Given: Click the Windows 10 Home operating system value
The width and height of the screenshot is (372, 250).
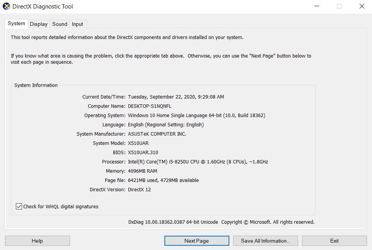Looking at the screenshot, I should pos(196,116).
